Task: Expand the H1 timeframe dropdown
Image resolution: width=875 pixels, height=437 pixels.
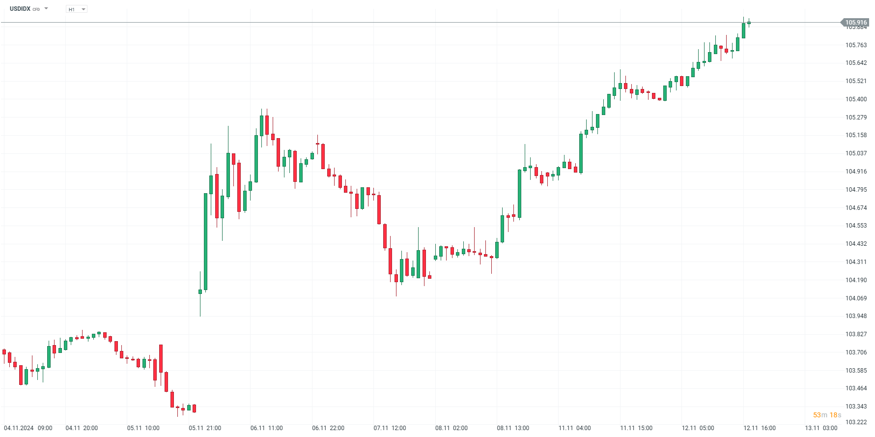Action: point(83,9)
